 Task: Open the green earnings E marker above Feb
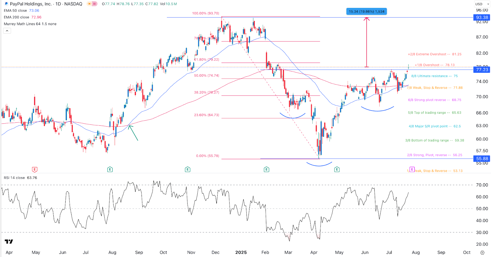[x=266, y=169]
